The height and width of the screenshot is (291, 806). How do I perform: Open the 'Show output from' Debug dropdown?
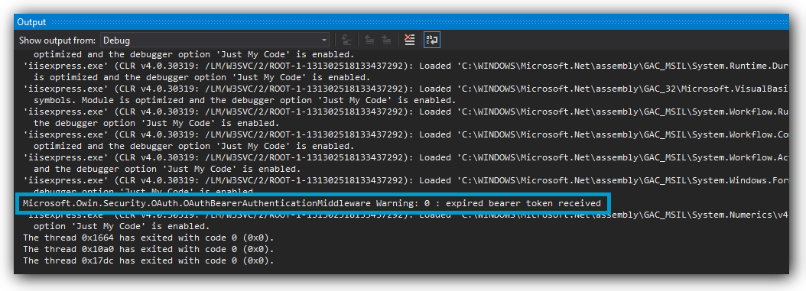(215, 40)
